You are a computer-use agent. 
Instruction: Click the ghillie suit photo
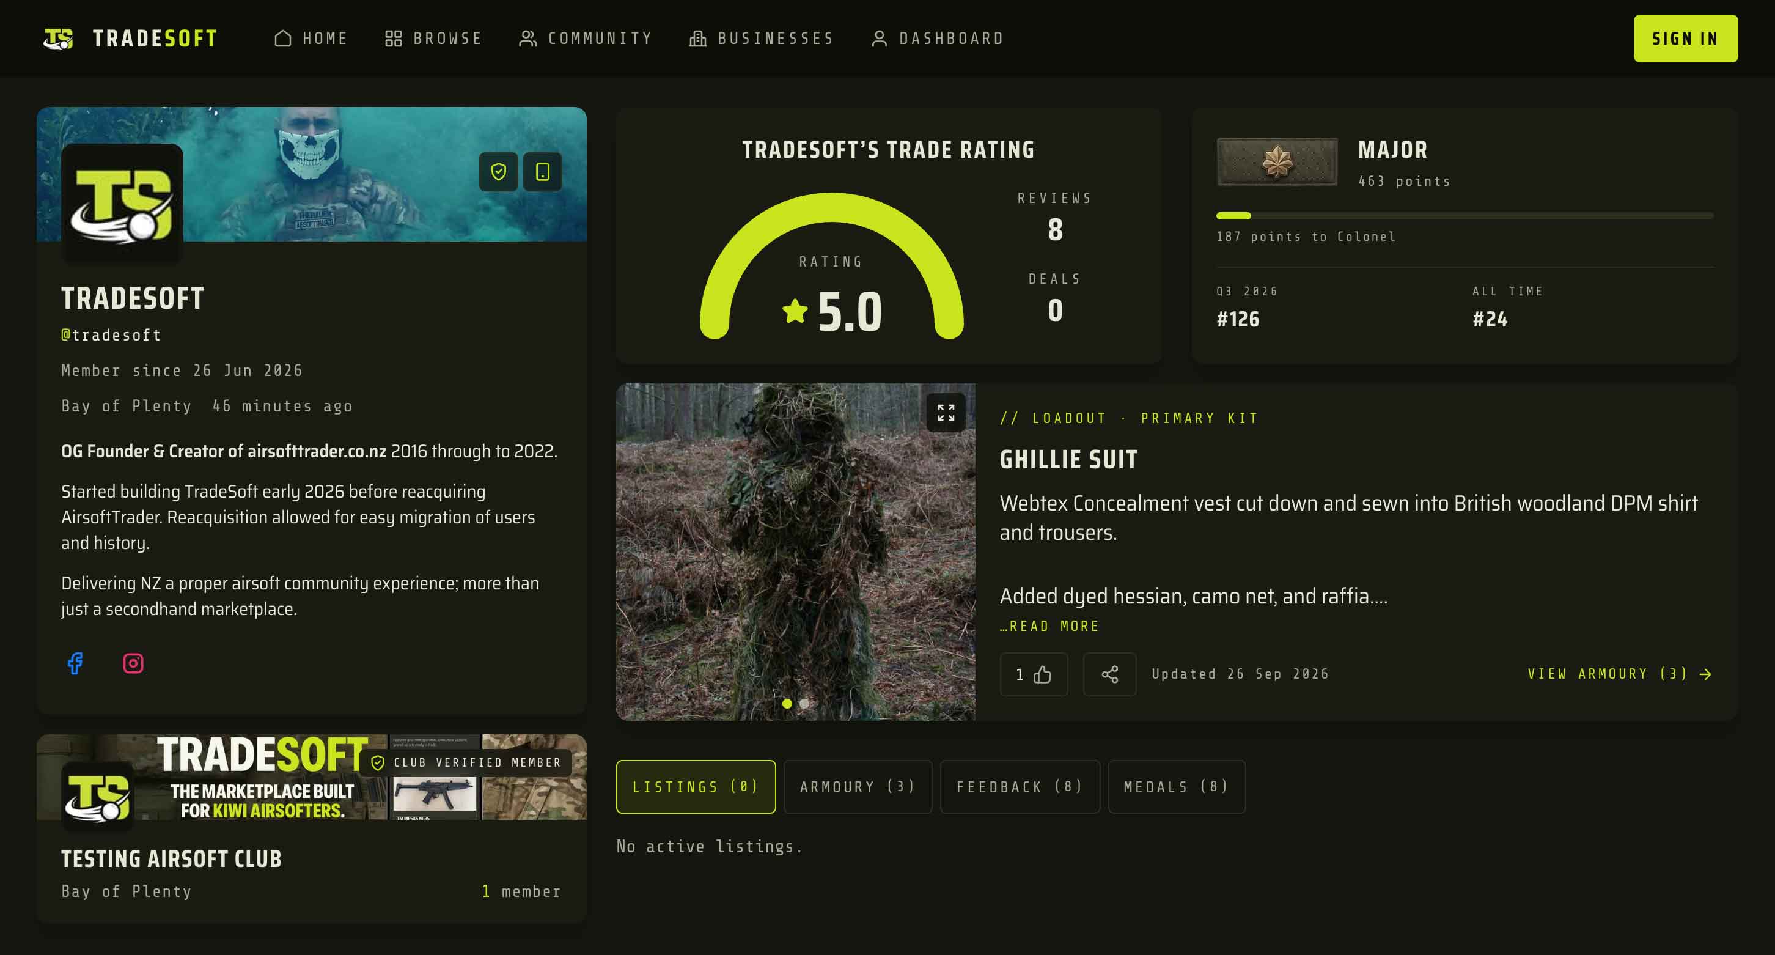(796, 552)
